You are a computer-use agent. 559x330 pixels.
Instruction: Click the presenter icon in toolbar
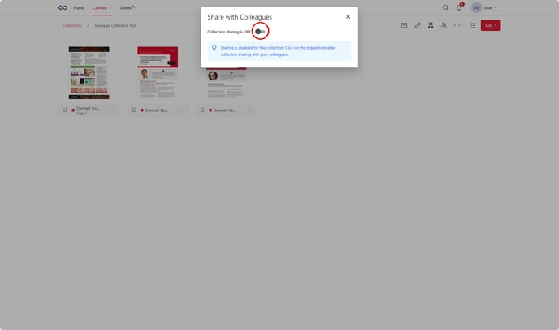click(x=431, y=26)
